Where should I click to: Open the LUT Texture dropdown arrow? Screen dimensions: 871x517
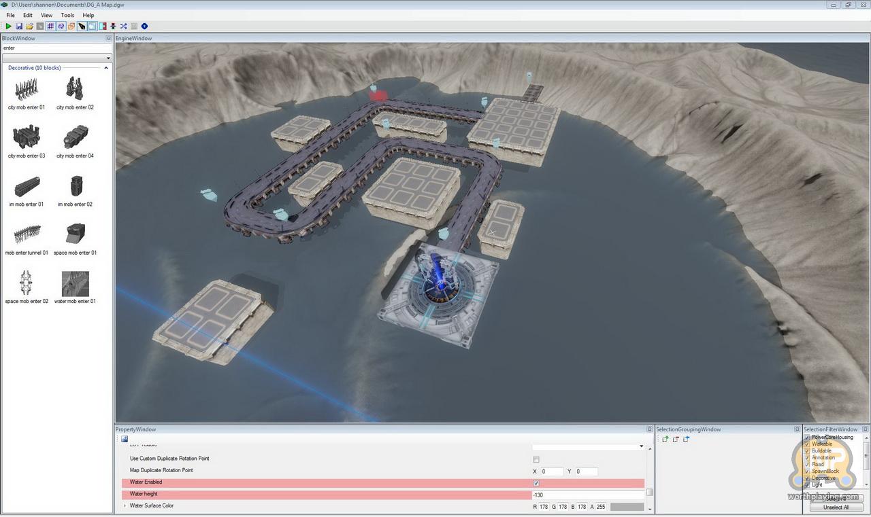[x=641, y=447]
